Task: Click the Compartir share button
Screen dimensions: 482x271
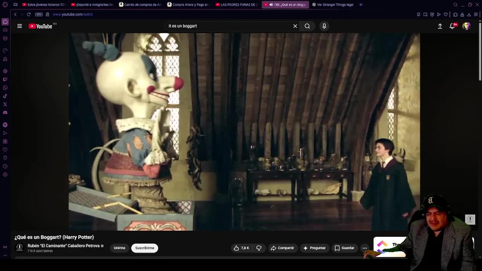Action: pyautogui.click(x=282, y=248)
